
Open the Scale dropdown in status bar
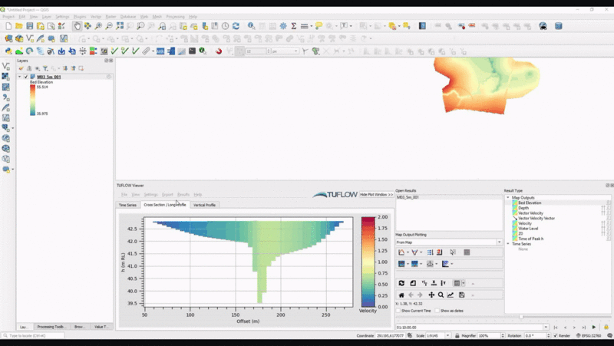(x=446, y=336)
